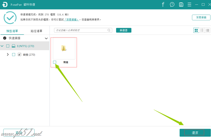Open the 篩選器 filter button
This screenshot has height=139, width=211.
(x=124, y=30)
